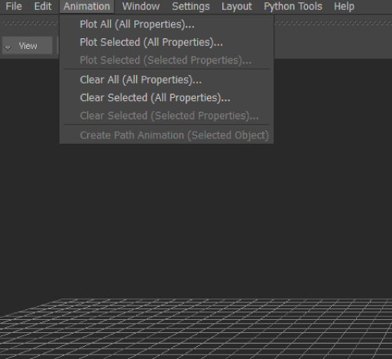Close the open Animation menu

(86, 6)
